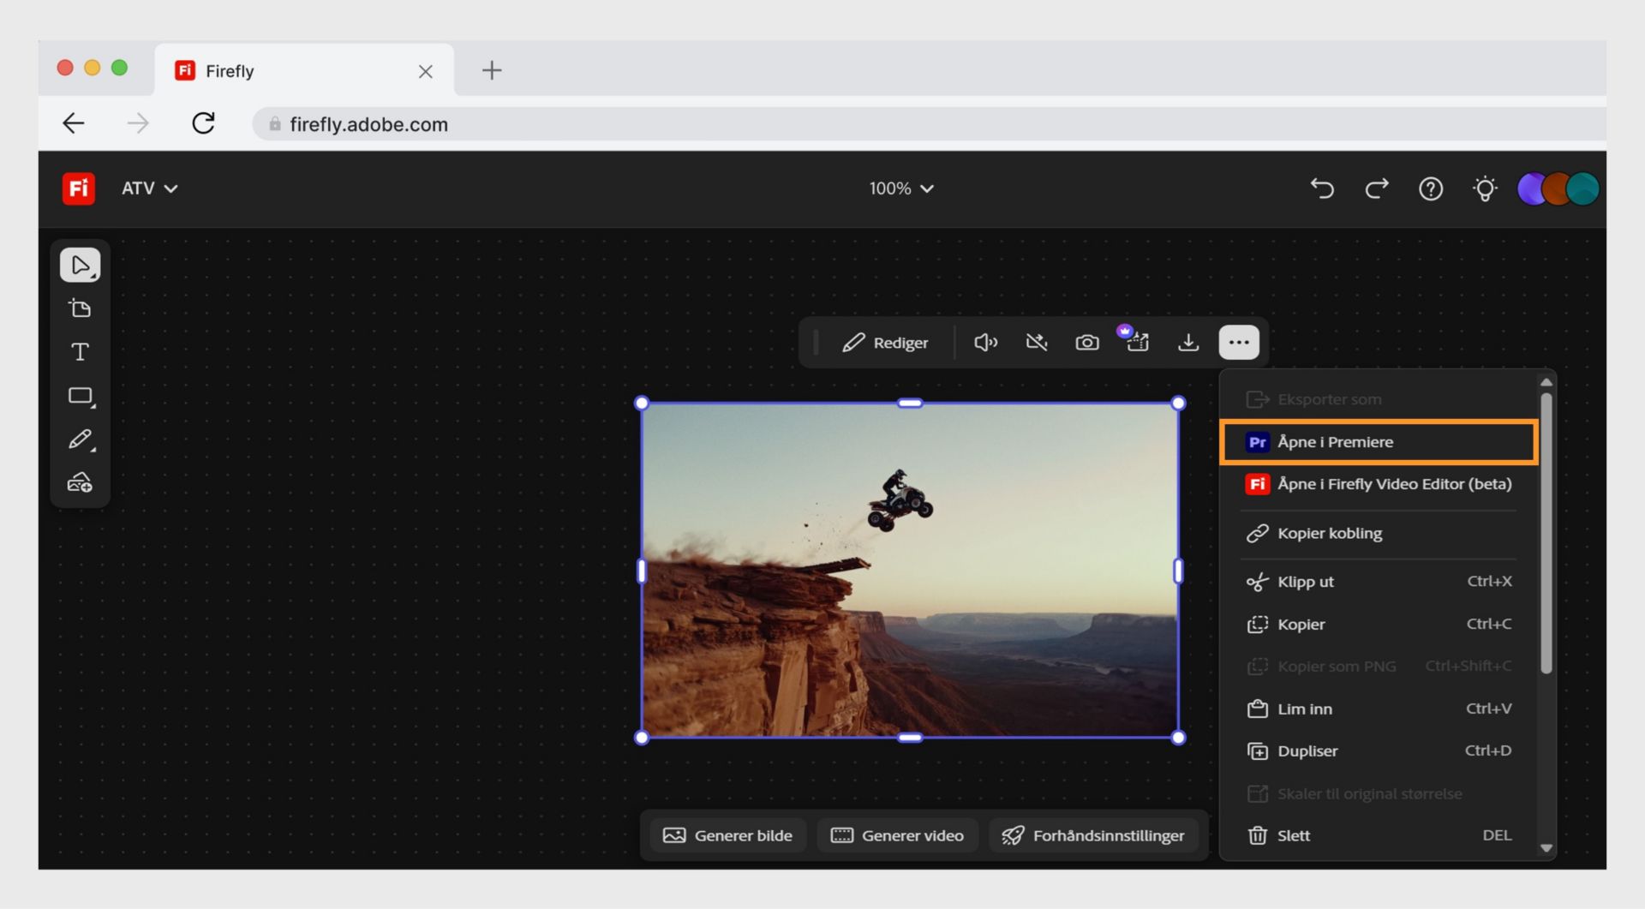This screenshot has width=1645, height=909.
Task: Click the Generer video button
Action: pyautogui.click(x=897, y=835)
